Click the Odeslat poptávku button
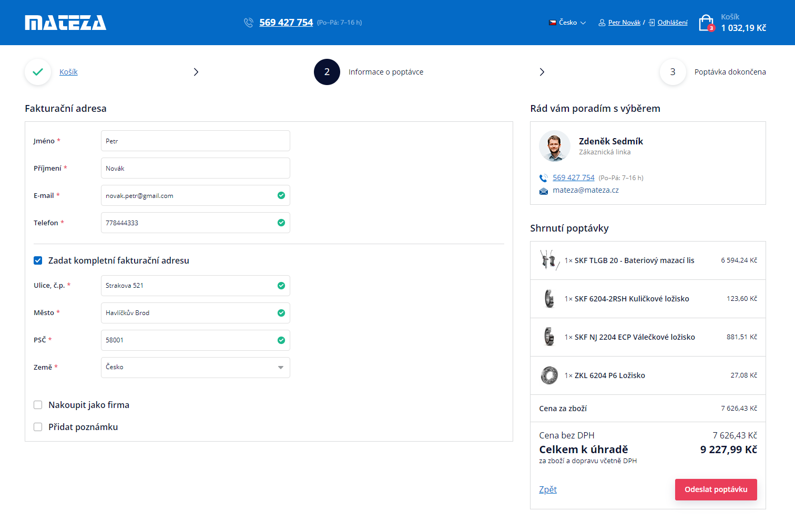The image size is (795, 523). pos(716,489)
